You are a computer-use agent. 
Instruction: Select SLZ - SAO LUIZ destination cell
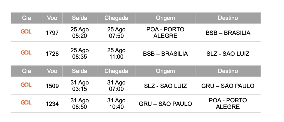pyautogui.click(x=228, y=54)
